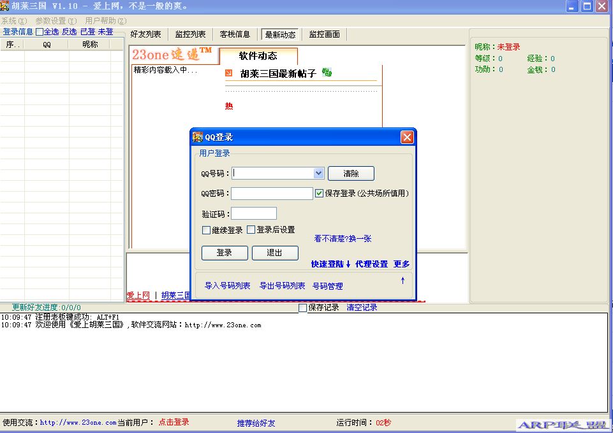
Task: Enable the 继续登录 checkbox
Action: coord(206,231)
